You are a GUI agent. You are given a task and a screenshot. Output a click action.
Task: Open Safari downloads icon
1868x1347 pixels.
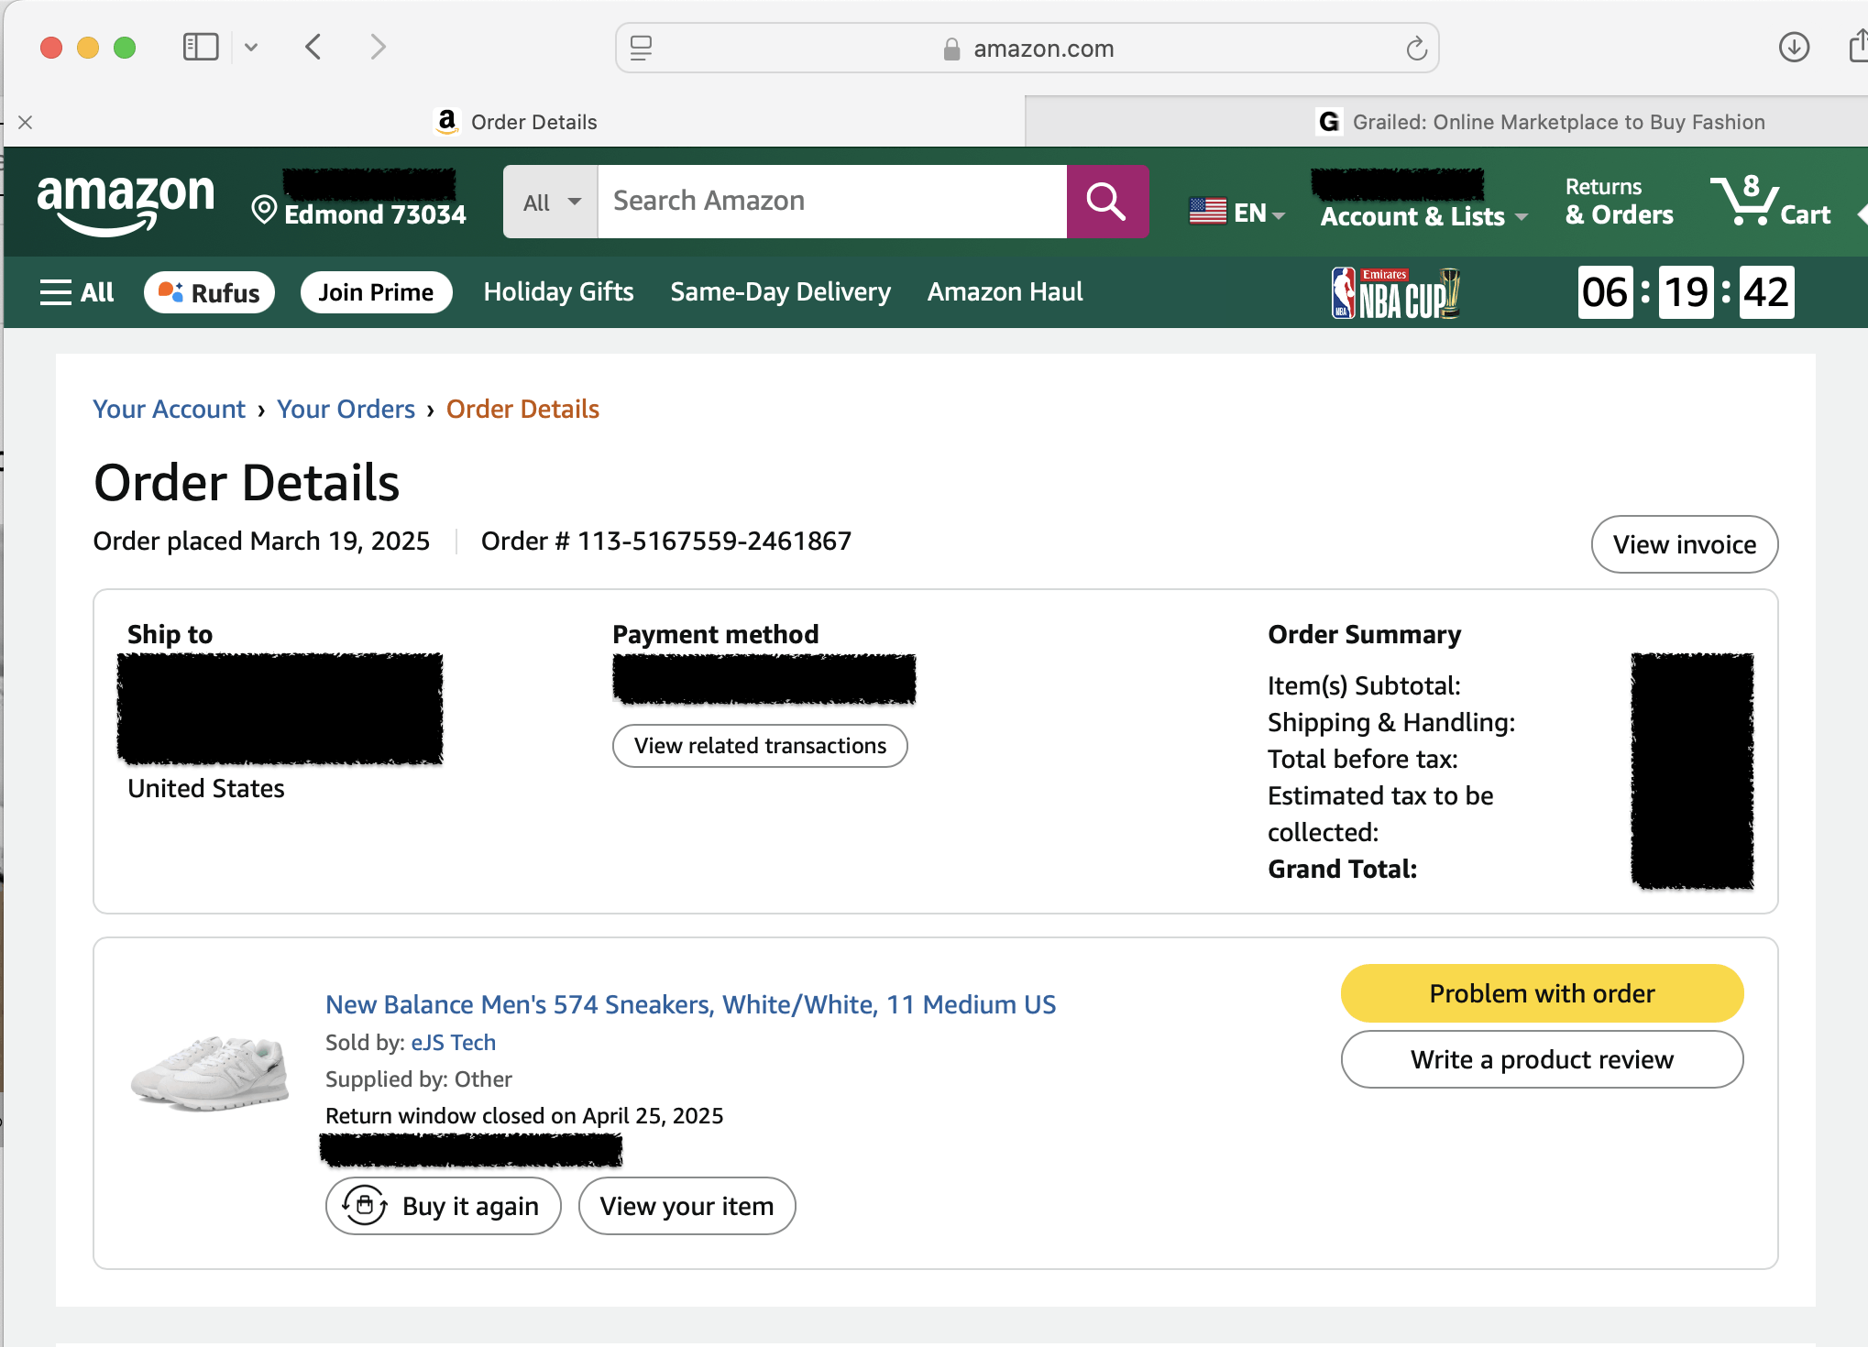(1794, 47)
